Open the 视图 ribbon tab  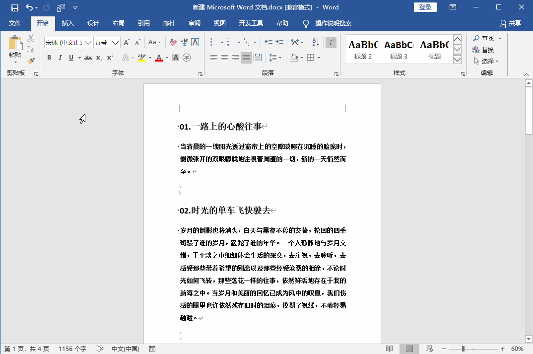click(x=219, y=23)
